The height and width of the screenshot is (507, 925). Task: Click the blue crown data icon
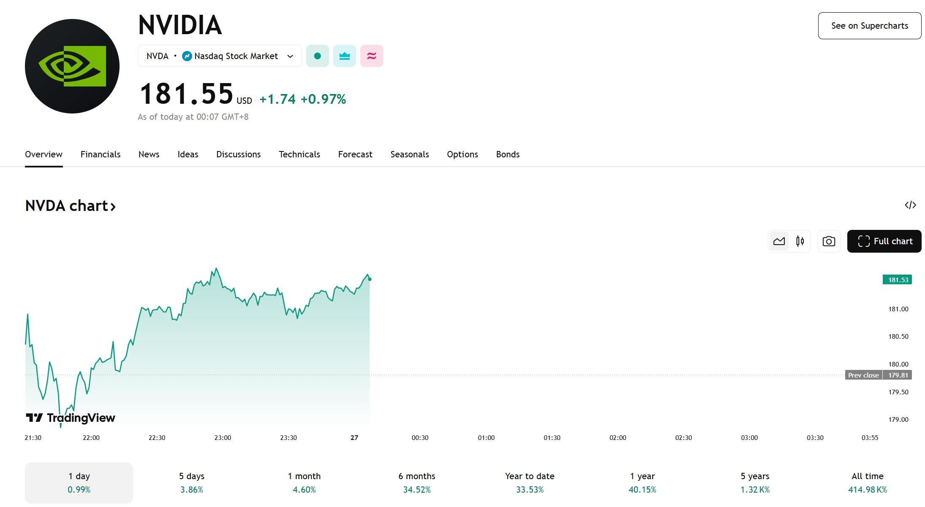pos(345,56)
